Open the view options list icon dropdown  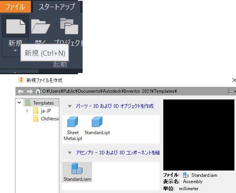[232, 91]
